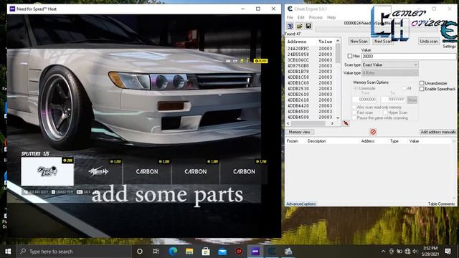
Task: Enable the Unrandomizer checkbox
Action: point(422,83)
